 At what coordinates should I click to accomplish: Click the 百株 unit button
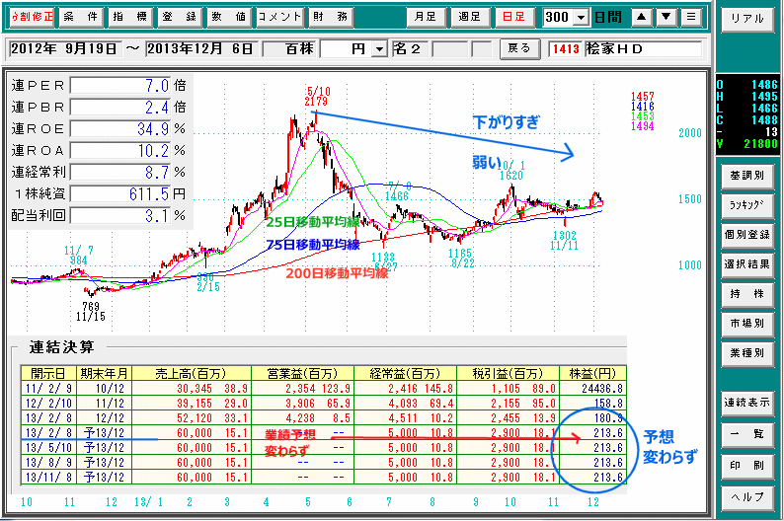point(290,49)
